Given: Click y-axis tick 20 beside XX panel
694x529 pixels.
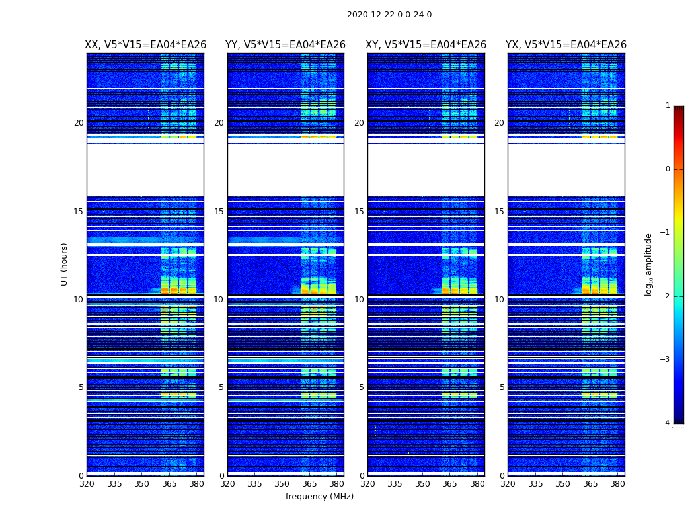Looking at the screenshot, I should [x=79, y=123].
